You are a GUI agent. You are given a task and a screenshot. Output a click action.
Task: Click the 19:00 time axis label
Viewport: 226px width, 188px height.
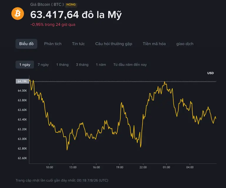coord(120,167)
